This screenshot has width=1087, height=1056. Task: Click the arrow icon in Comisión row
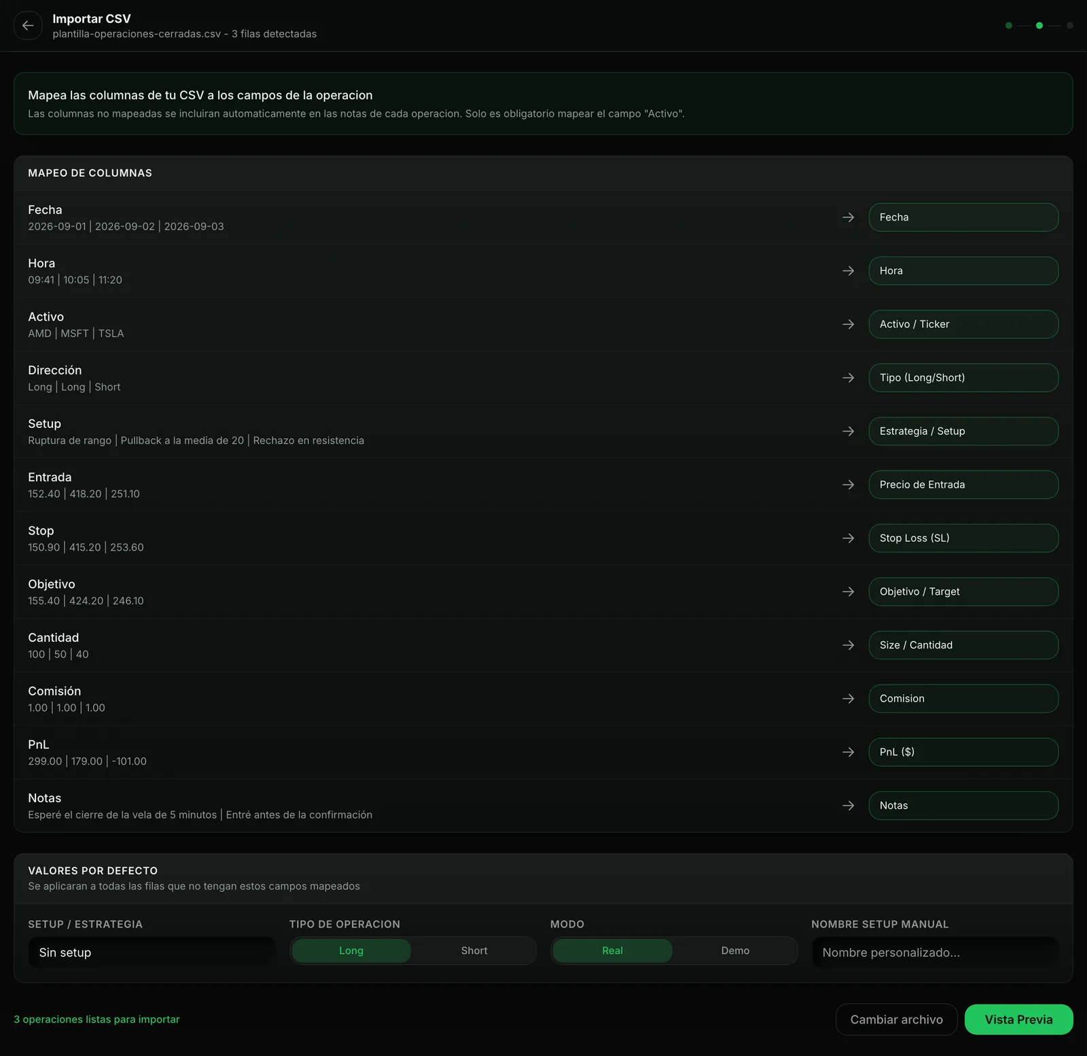[x=849, y=699]
